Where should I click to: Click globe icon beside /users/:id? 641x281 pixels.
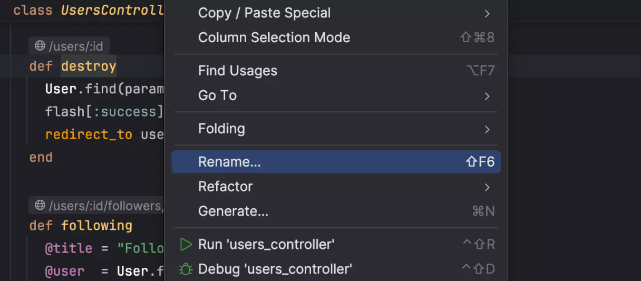coord(40,46)
